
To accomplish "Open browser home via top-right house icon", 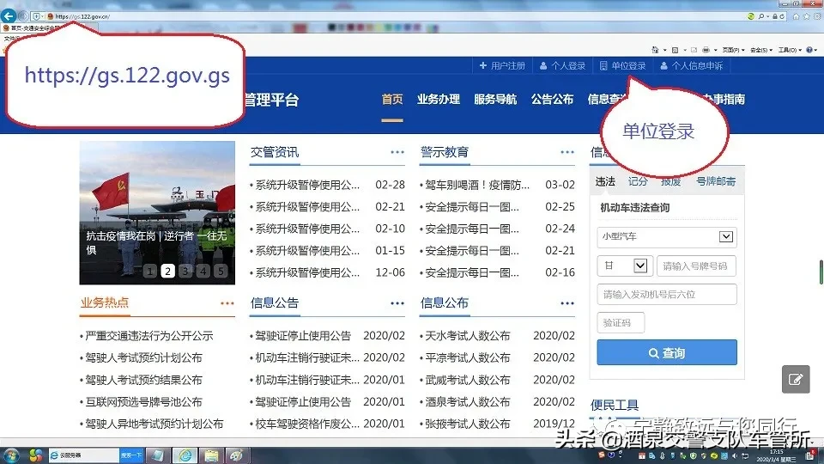I will point(797,16).
